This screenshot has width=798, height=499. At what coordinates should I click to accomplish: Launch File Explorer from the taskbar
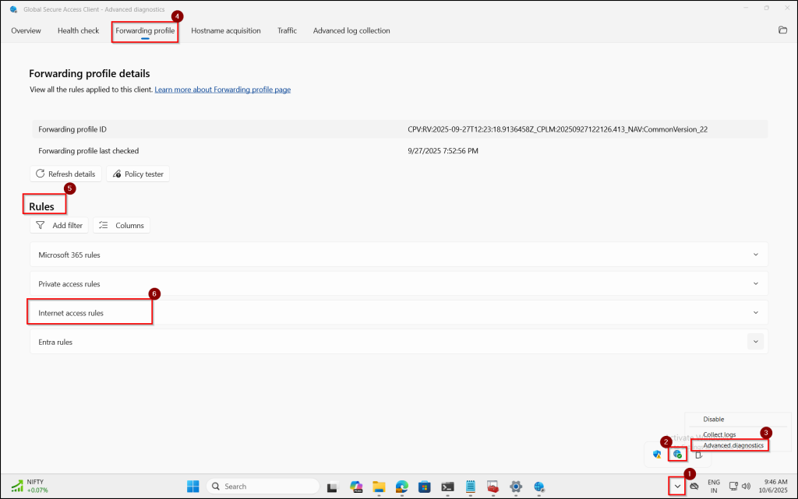(x=380, y=487)
